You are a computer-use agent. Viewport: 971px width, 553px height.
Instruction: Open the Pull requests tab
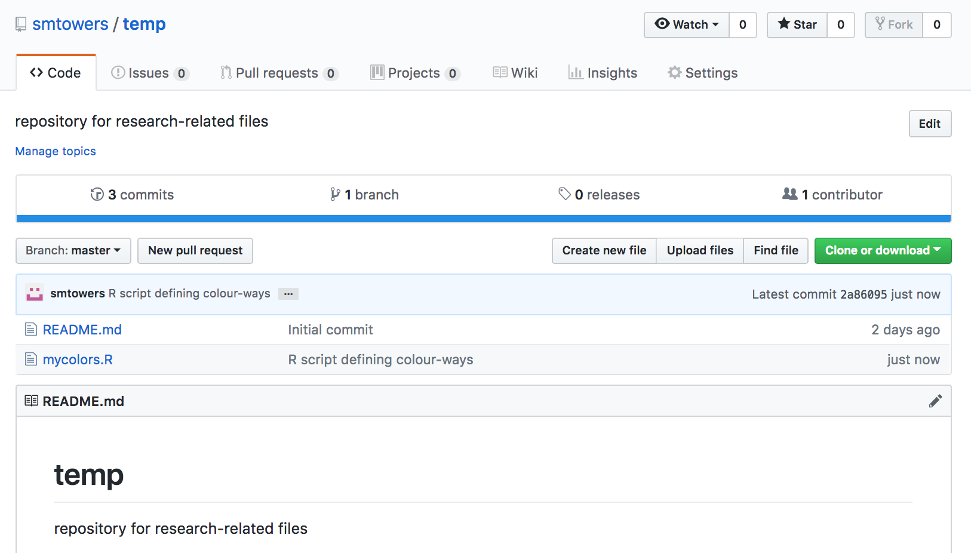click(279, 73)
